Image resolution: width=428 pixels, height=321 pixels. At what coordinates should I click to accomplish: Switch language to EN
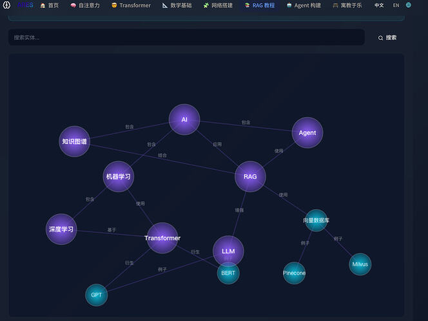click(x=396, y=5)
